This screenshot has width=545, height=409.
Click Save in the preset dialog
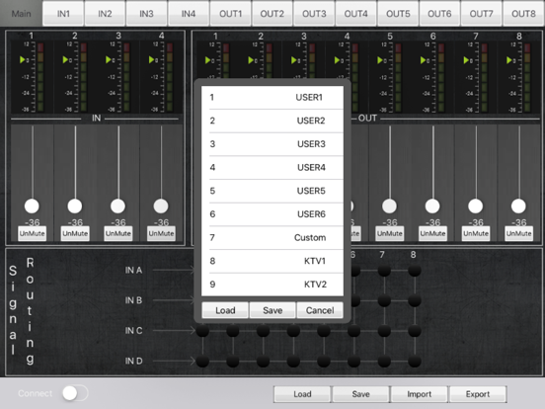click(272, 310)
